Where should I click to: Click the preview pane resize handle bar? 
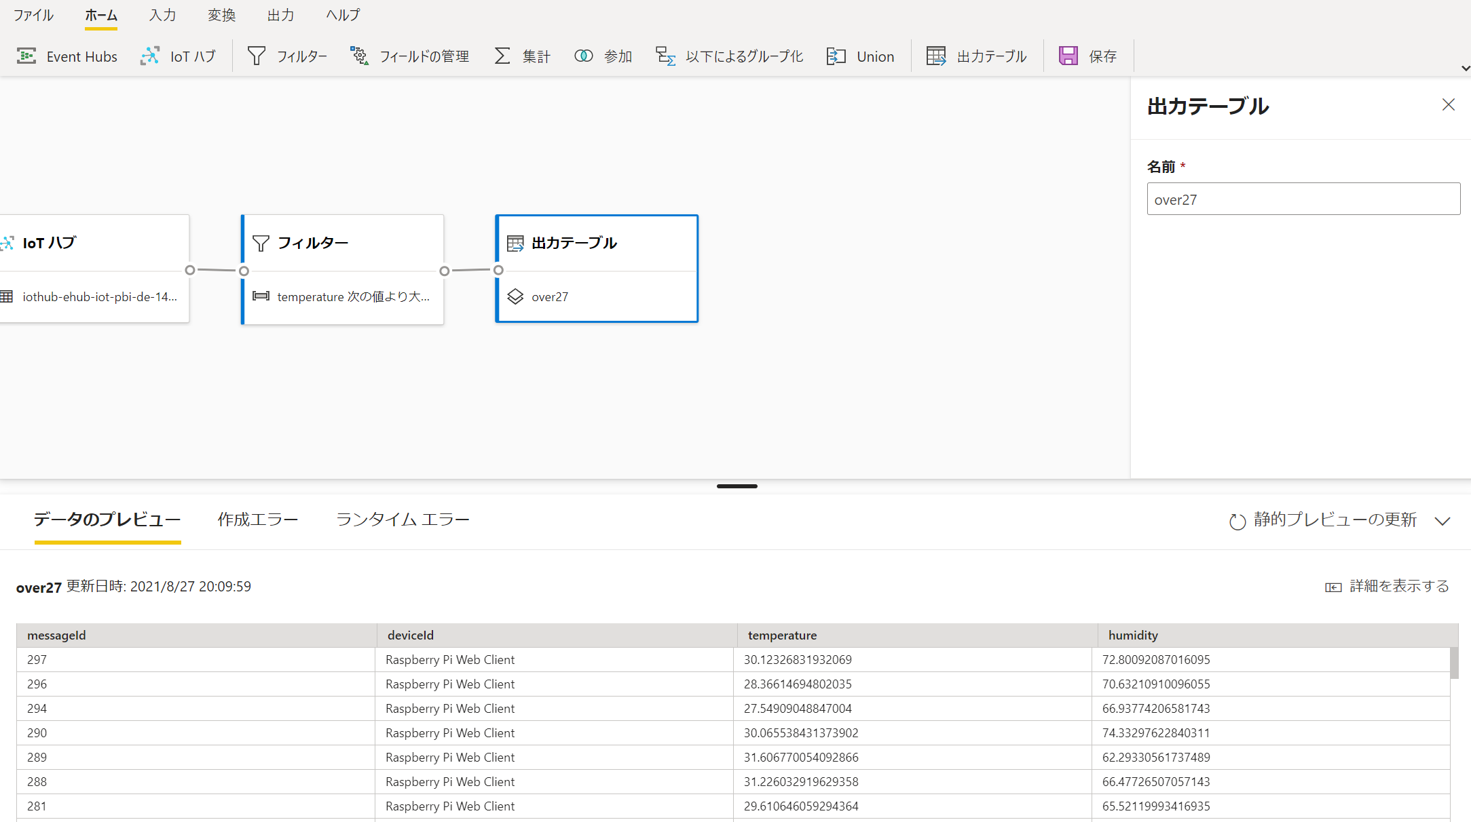tap(737, 486)
